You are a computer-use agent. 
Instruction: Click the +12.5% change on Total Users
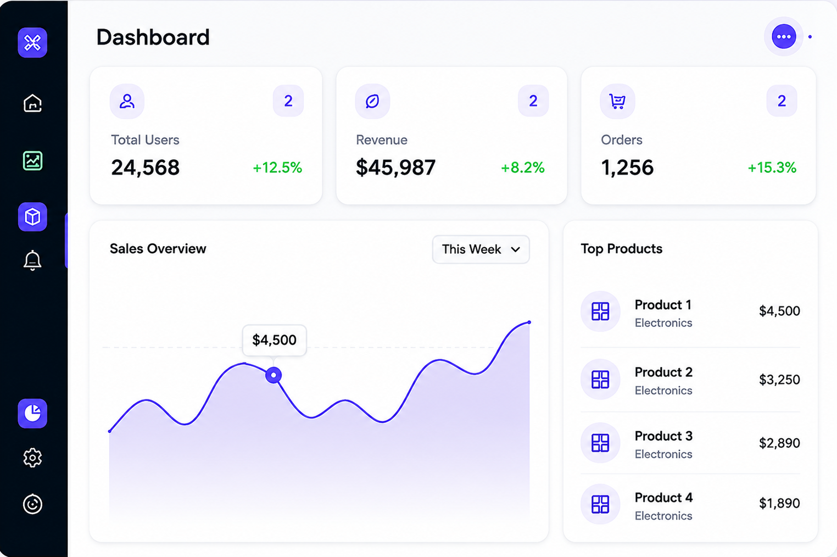tap(277, 168)
